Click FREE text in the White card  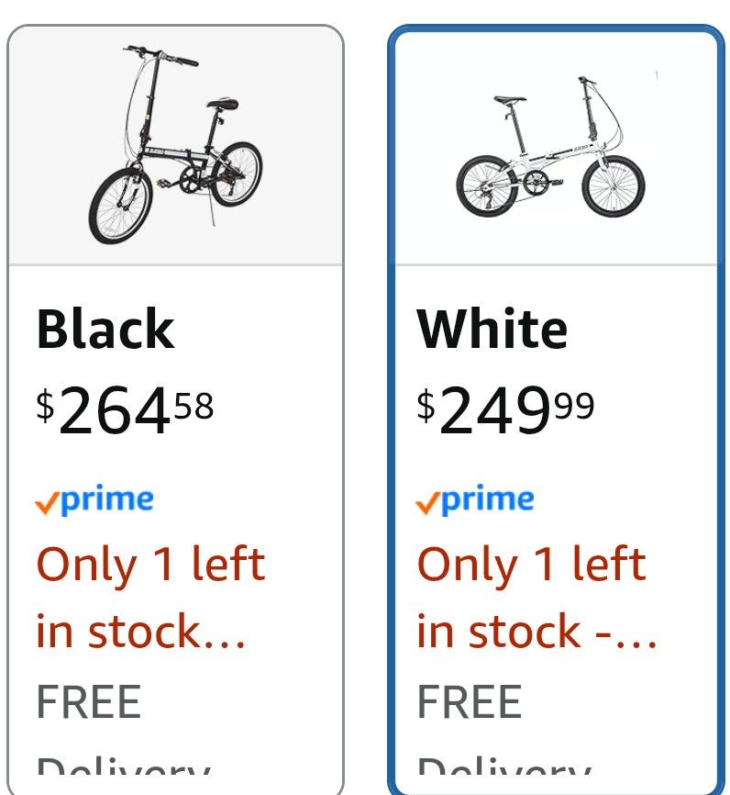point(470,702)
